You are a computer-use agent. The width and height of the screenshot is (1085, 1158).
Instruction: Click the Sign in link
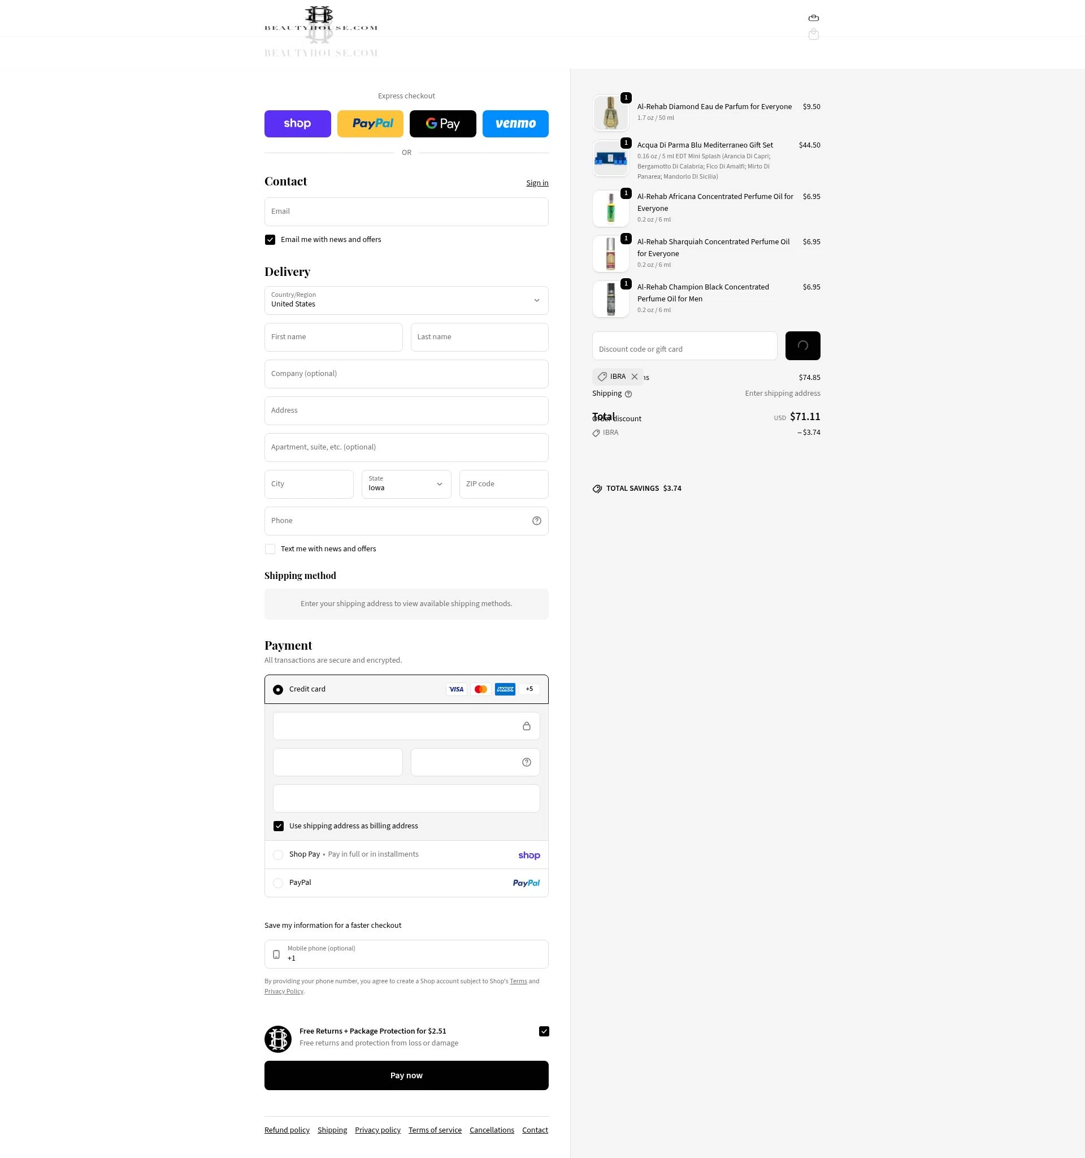click(x=537, y=183)
